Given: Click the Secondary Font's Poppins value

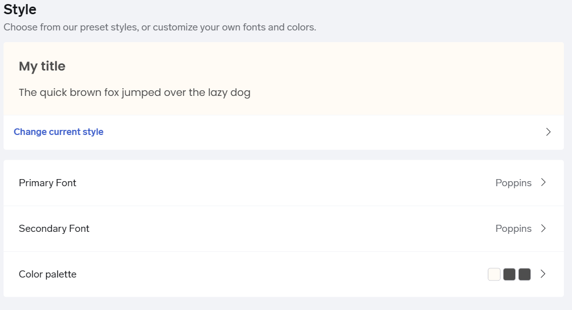Looking at the screenshot, I should tap(513, 228).
